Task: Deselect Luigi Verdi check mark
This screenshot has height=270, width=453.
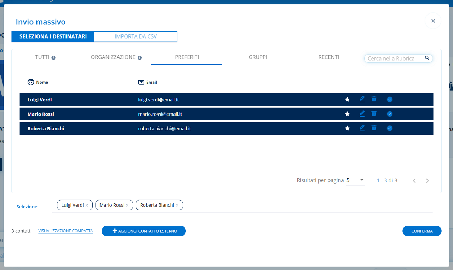Action: click(390, 100)
